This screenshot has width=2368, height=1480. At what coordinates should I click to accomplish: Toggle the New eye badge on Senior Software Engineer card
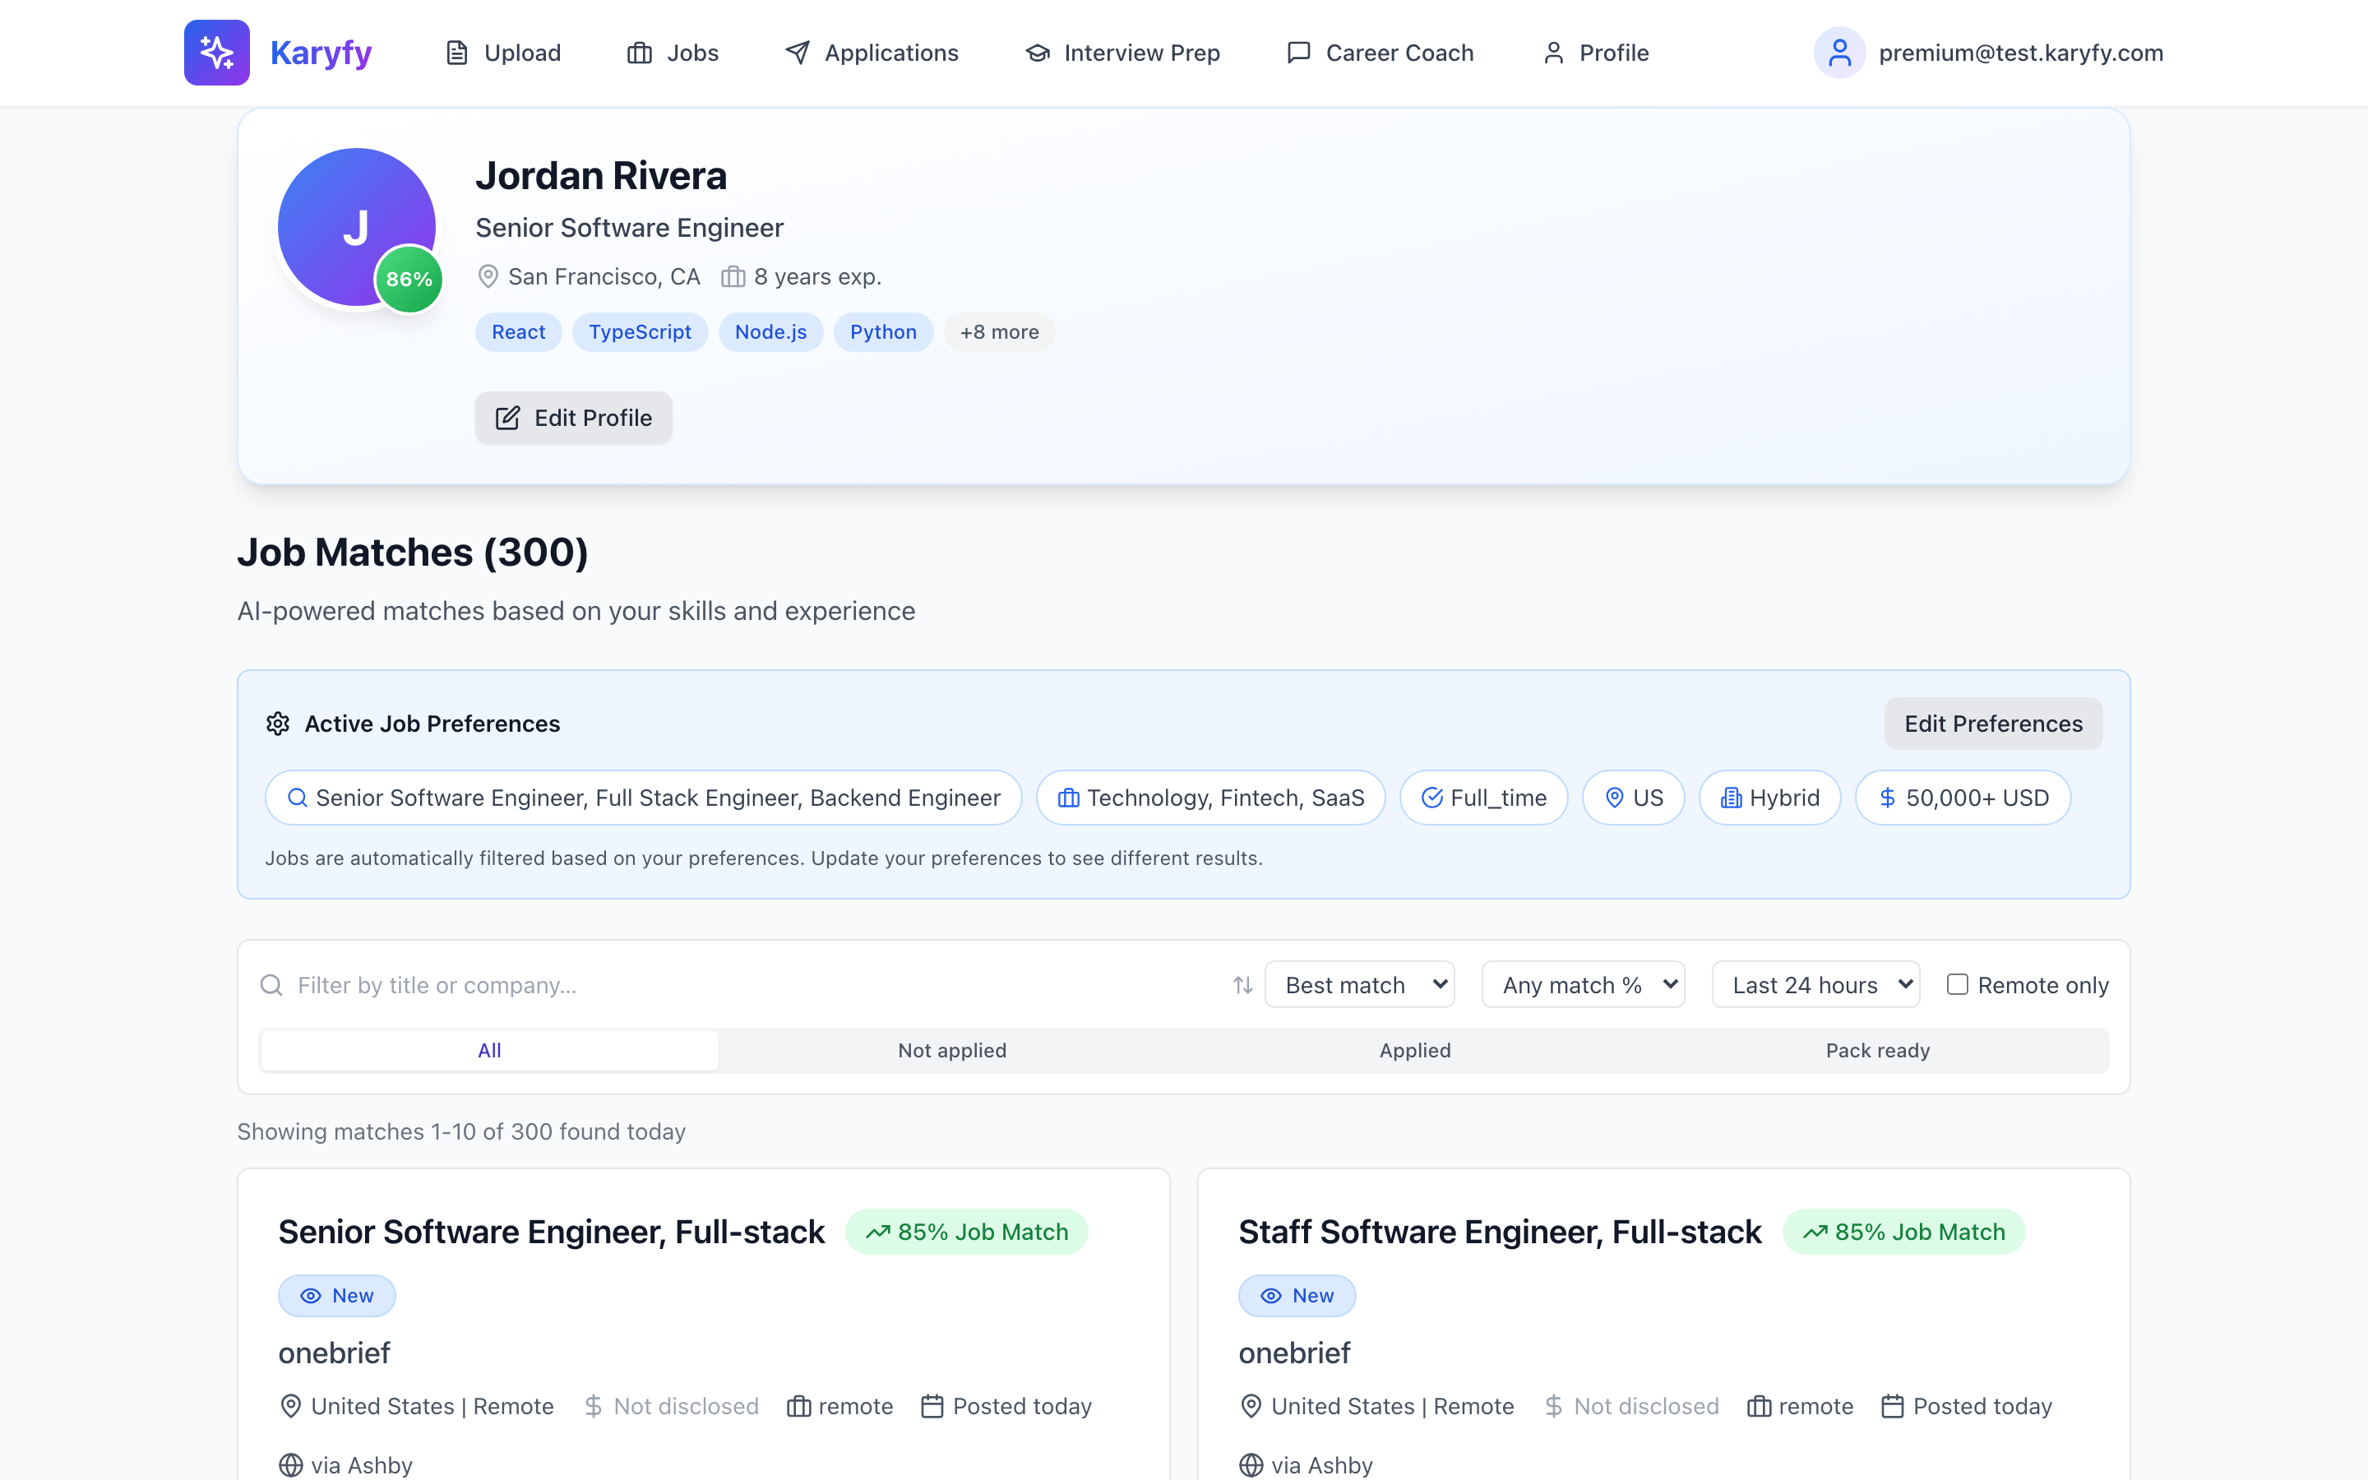pos(336,1296)
